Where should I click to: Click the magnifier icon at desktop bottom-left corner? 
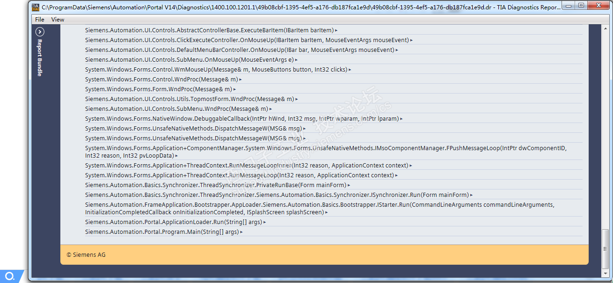(x=10, y=276)
